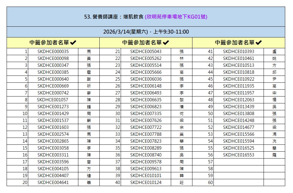Select the ID cell SKDHCE004641

(53, 183)
